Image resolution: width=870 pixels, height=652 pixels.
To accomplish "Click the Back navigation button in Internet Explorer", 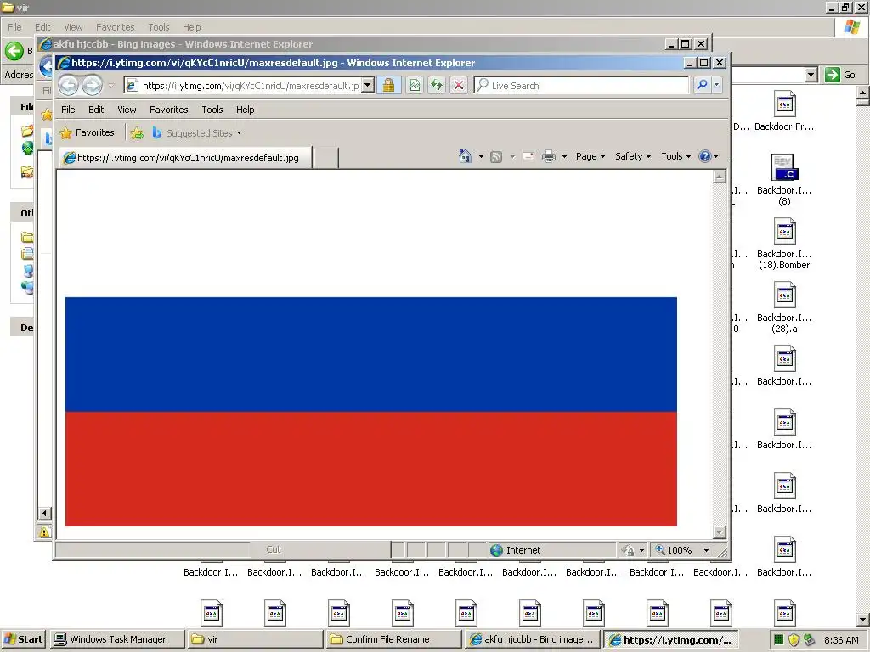I will (x=69, y=86).
